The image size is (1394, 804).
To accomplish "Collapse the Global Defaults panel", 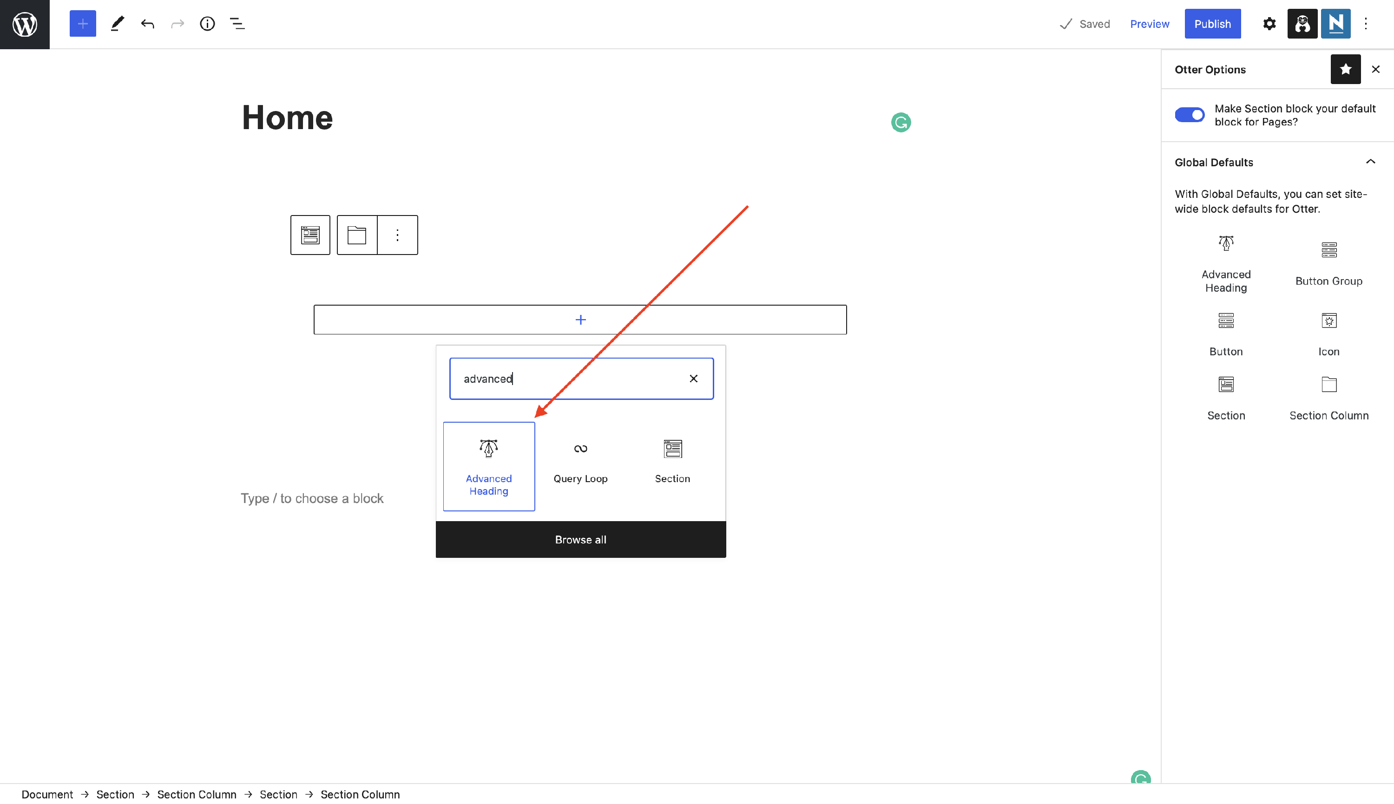I will [1370, 162].
